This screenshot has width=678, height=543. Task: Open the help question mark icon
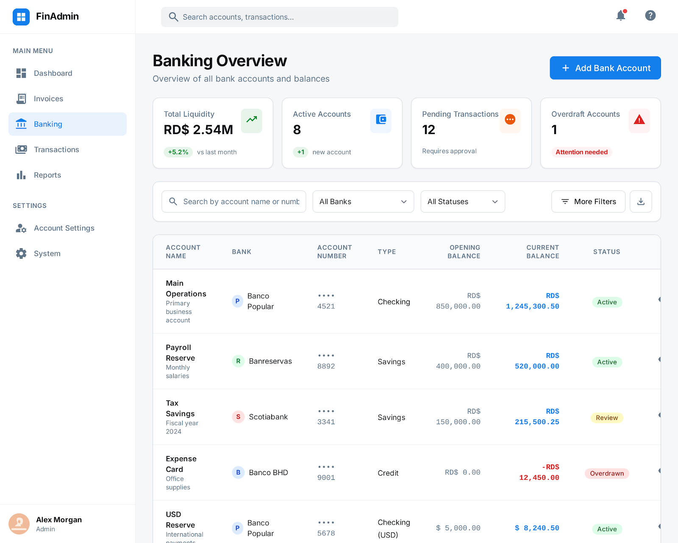tap(650, 16)
